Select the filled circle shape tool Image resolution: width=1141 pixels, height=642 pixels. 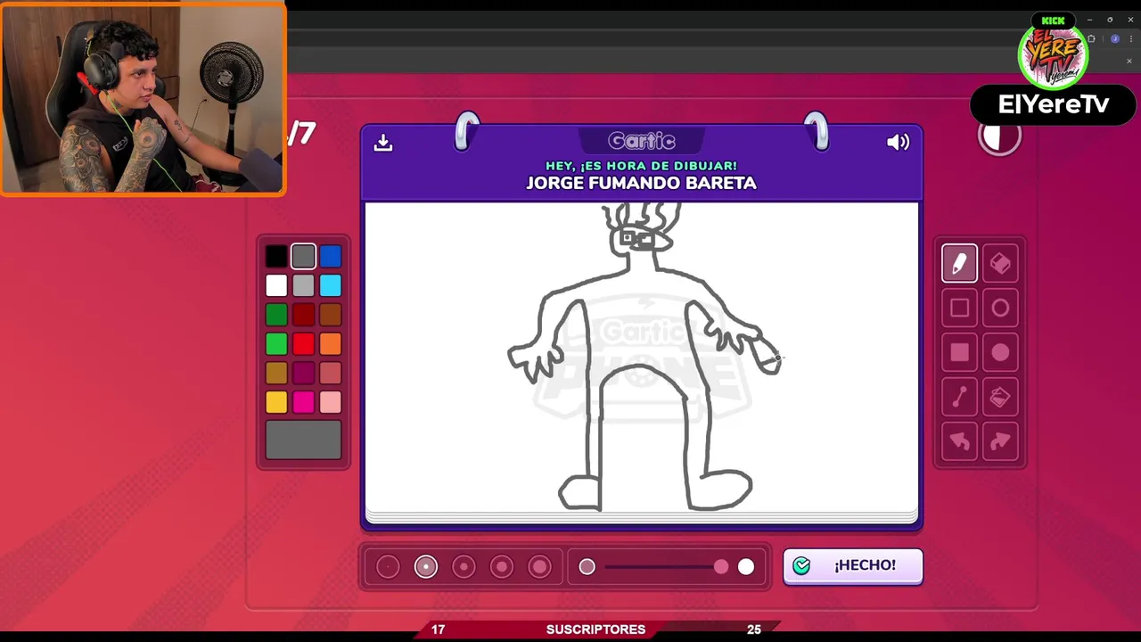[x=1000, y=352]
